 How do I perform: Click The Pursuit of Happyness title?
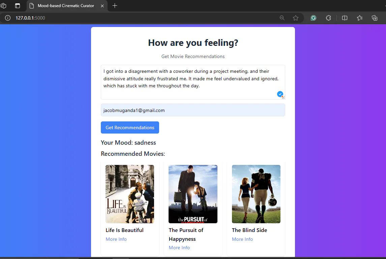tap(186, 235)
